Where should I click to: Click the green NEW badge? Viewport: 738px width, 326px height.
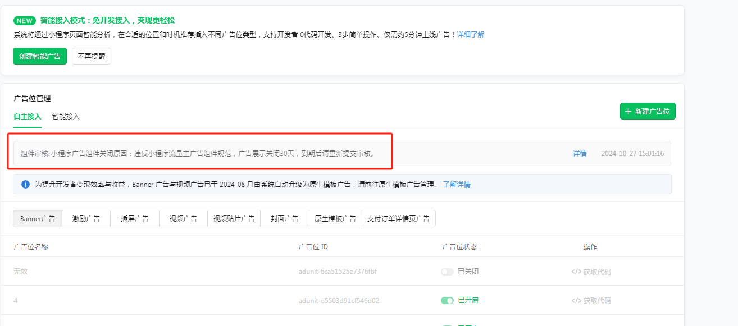(25, 21)
